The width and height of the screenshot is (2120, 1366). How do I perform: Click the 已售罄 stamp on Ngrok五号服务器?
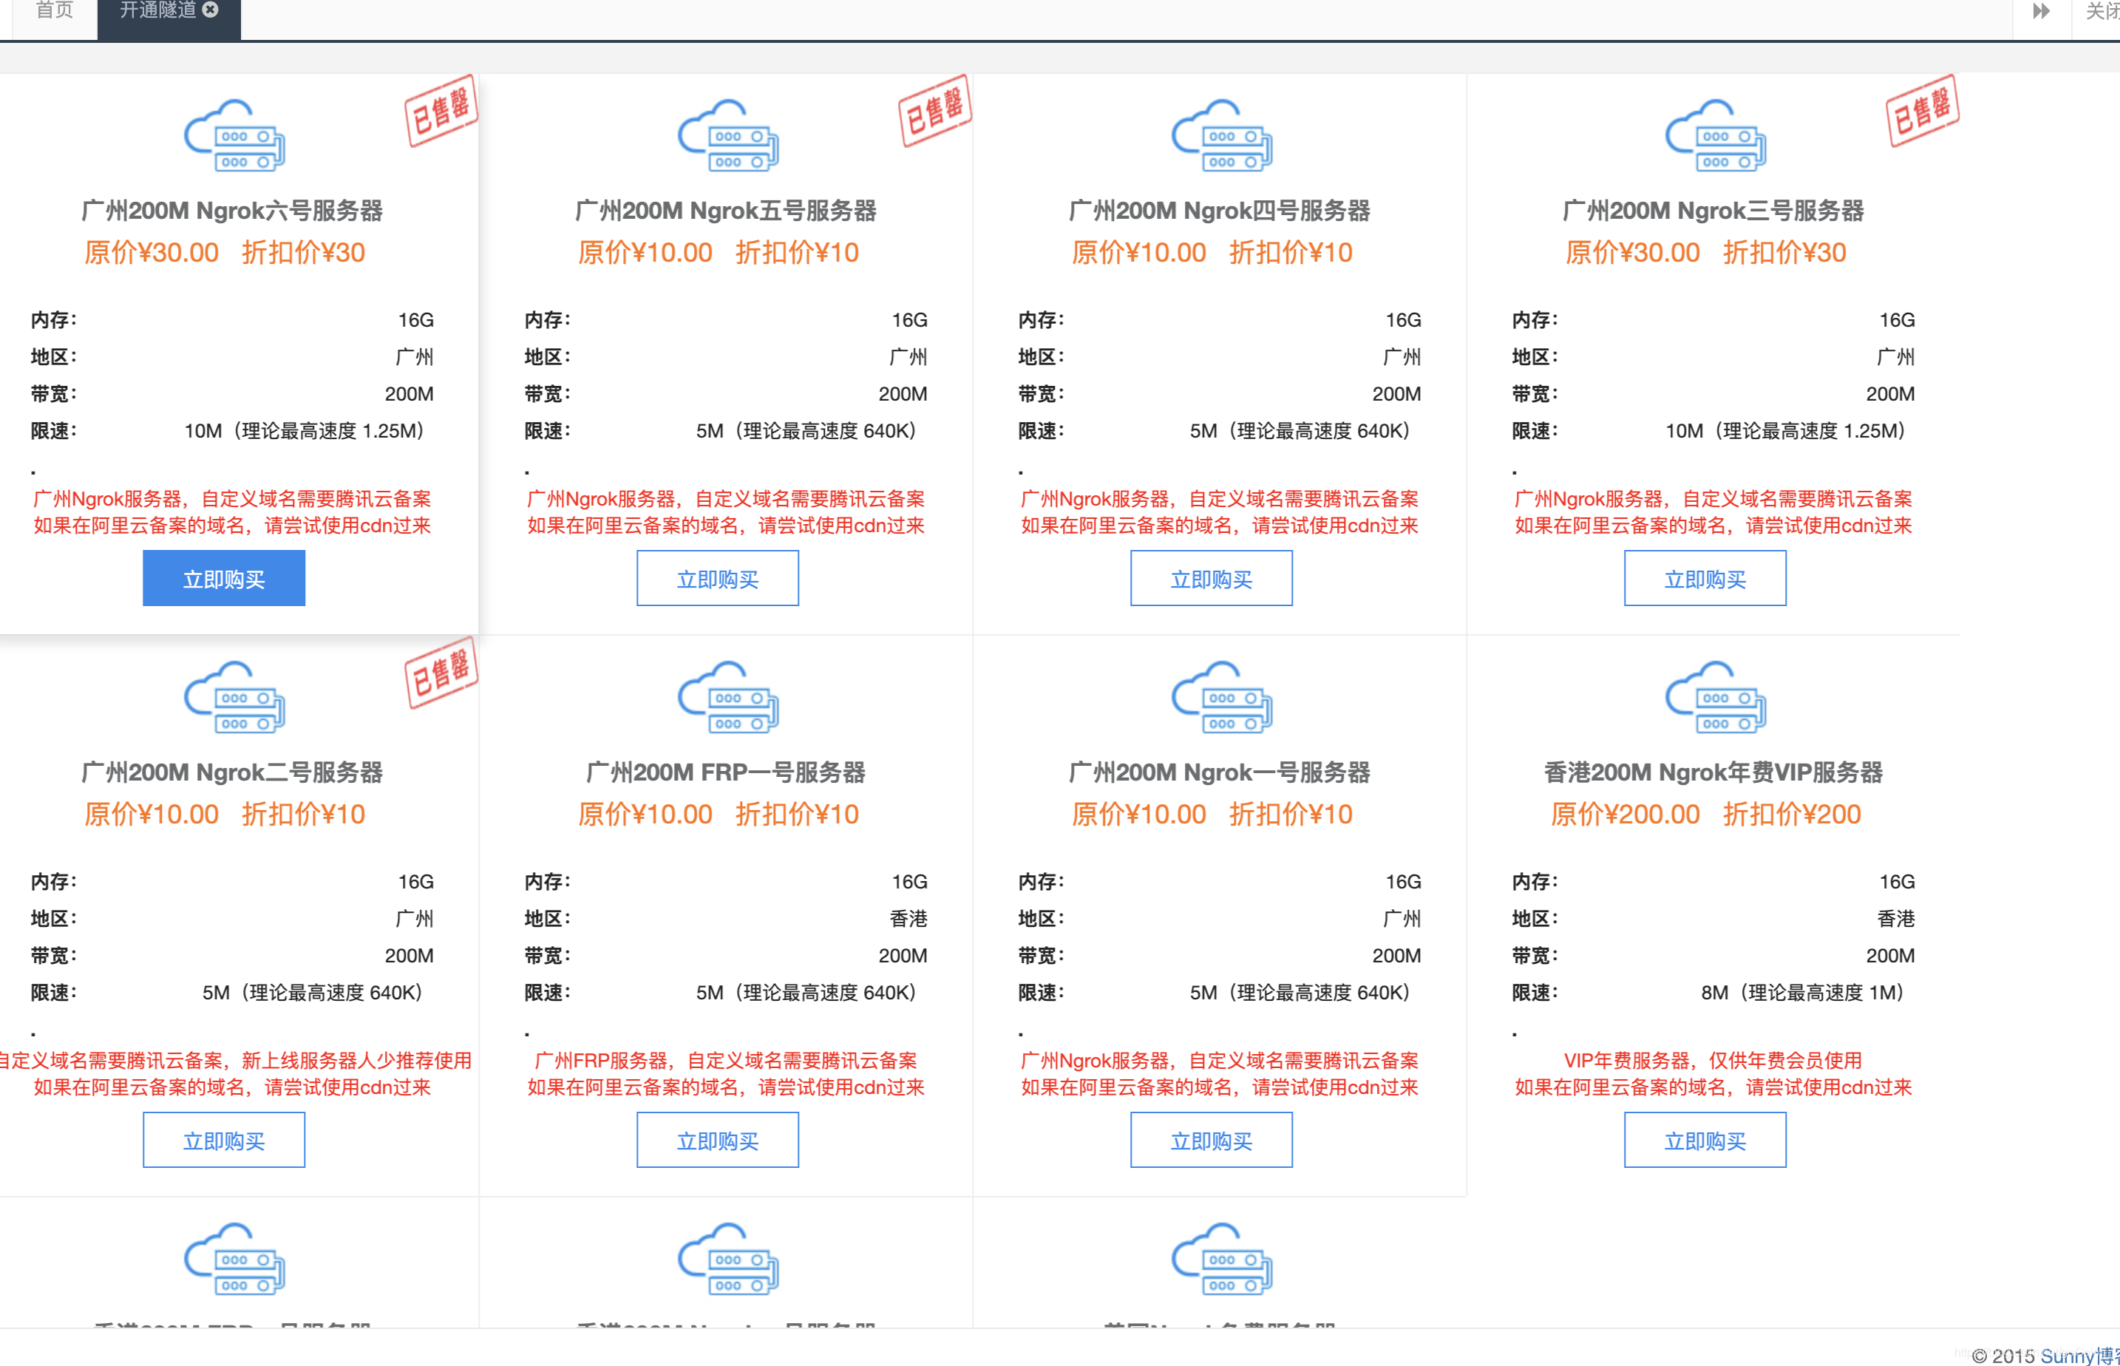[935, 111]
